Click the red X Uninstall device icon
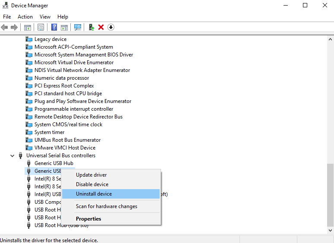334x243 pixels. tap(101, 27)
